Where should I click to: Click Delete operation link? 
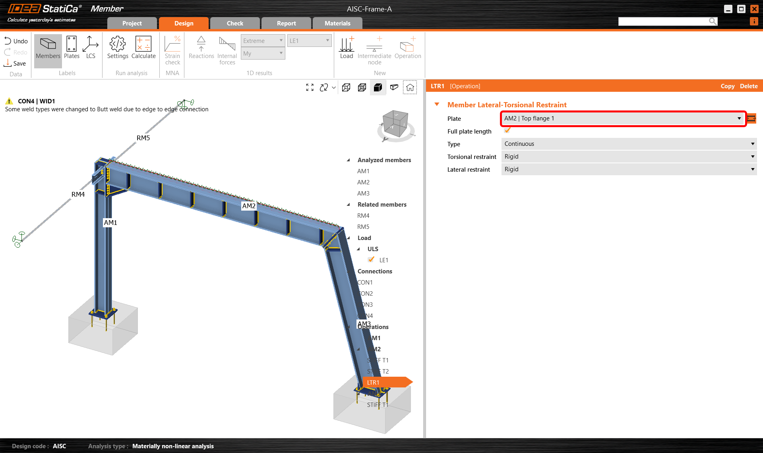point(749,86)
